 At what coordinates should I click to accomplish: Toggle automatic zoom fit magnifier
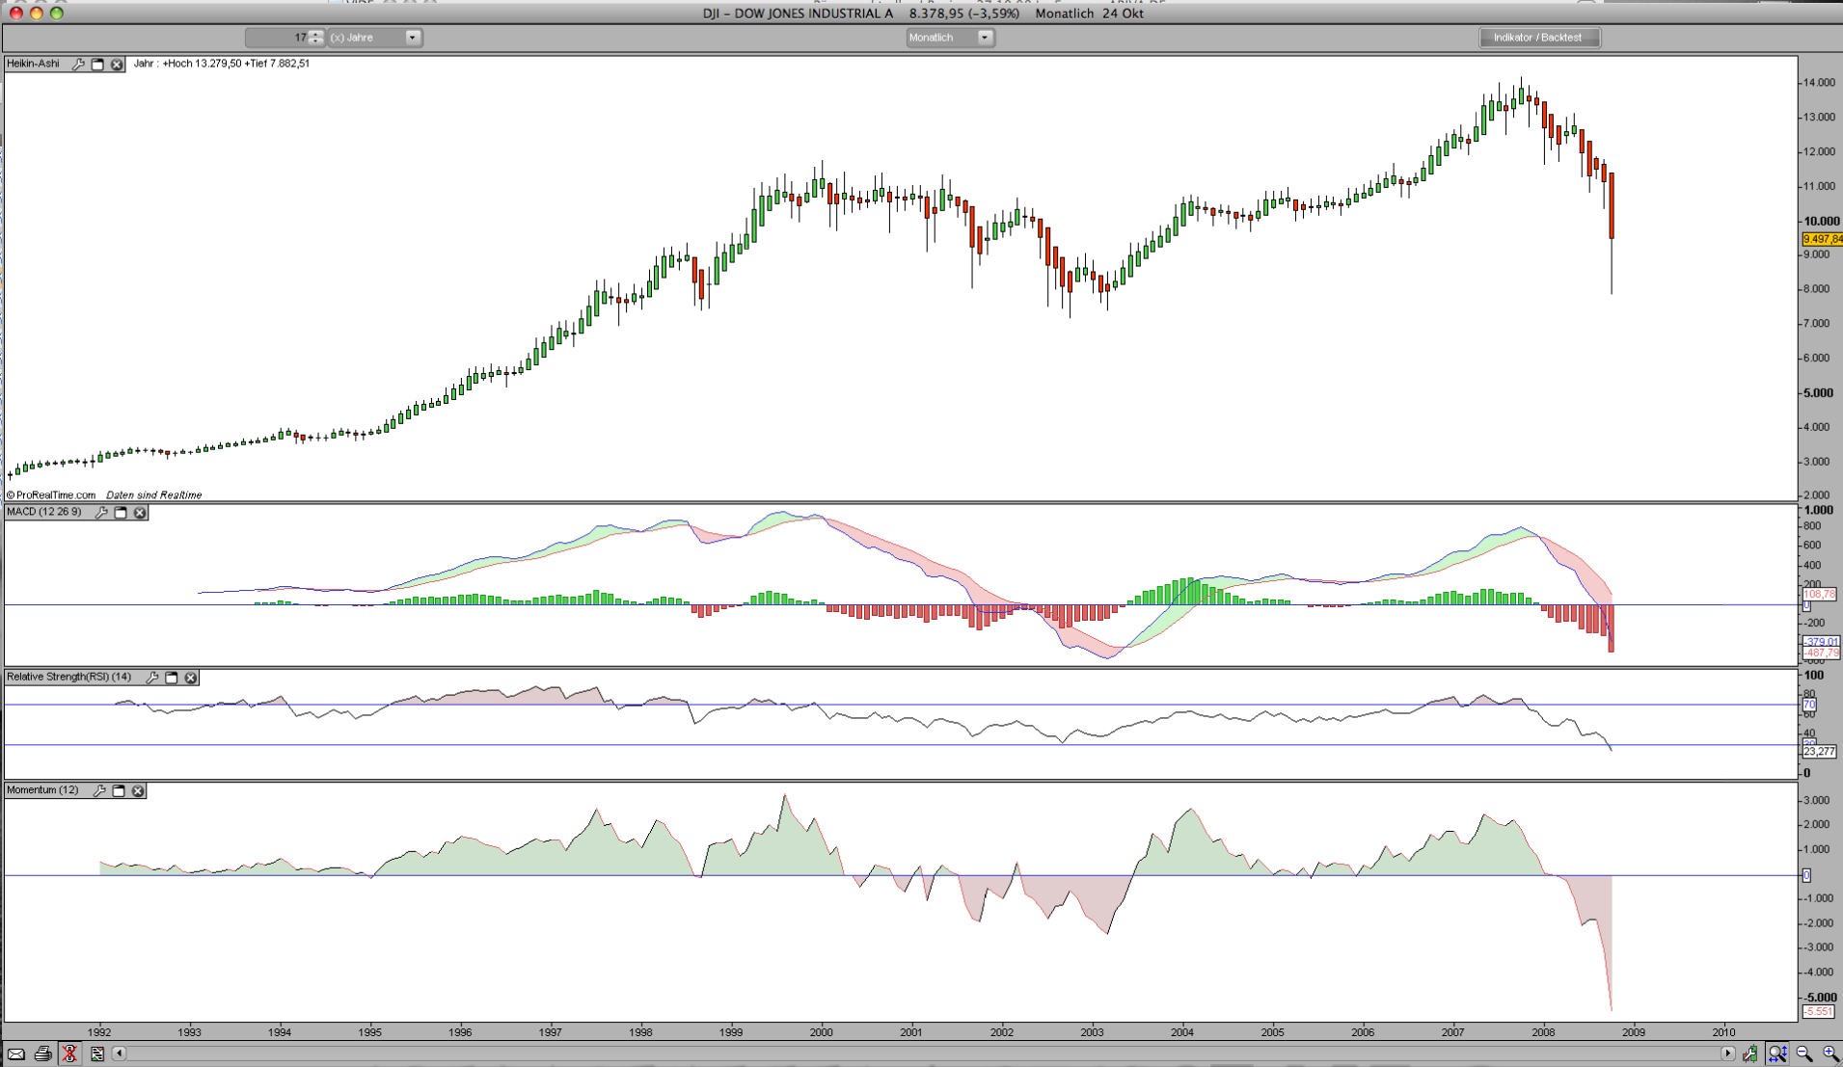1777,1054
